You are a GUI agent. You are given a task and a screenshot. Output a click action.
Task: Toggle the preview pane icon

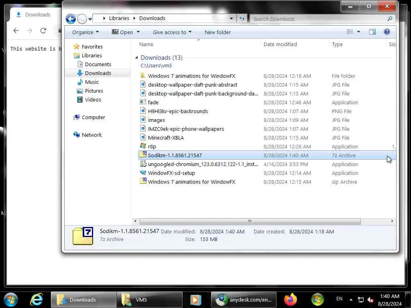(372, 32)
